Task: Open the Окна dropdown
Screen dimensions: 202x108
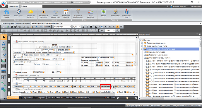Action: point(47,27)
